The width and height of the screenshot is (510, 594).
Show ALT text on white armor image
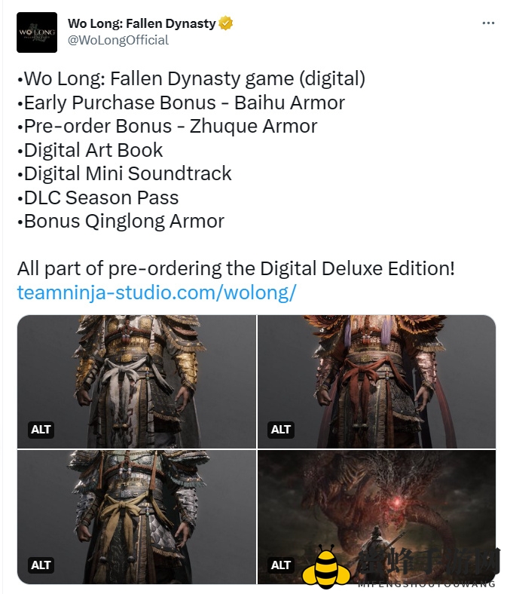41,430
